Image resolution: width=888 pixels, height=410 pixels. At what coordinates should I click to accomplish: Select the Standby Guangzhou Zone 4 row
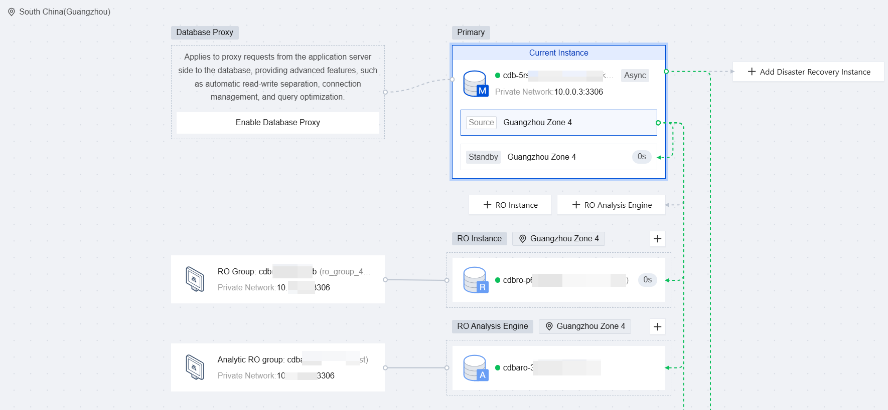point(558,157)
